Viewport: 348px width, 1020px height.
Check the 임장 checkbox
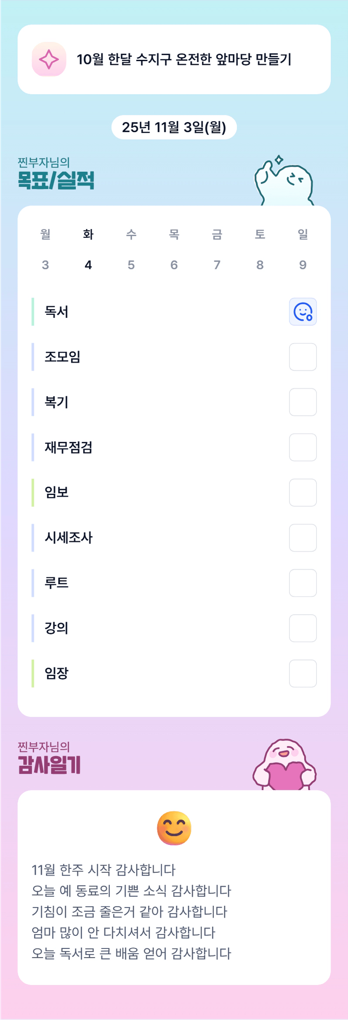click(303, 674)
